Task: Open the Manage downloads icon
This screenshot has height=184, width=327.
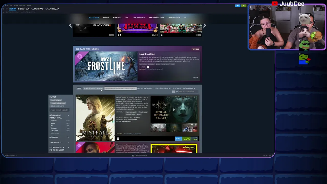Action: [x=133, y=155]
